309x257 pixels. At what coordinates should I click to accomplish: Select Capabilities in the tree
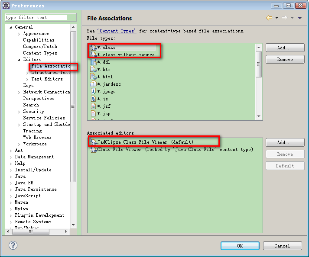coord(39,40)
